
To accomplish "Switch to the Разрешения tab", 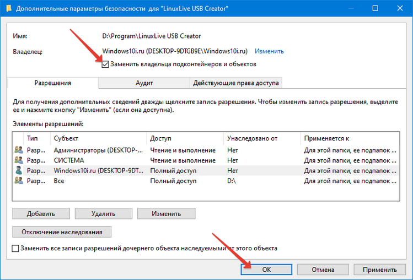I will (53, 83).
